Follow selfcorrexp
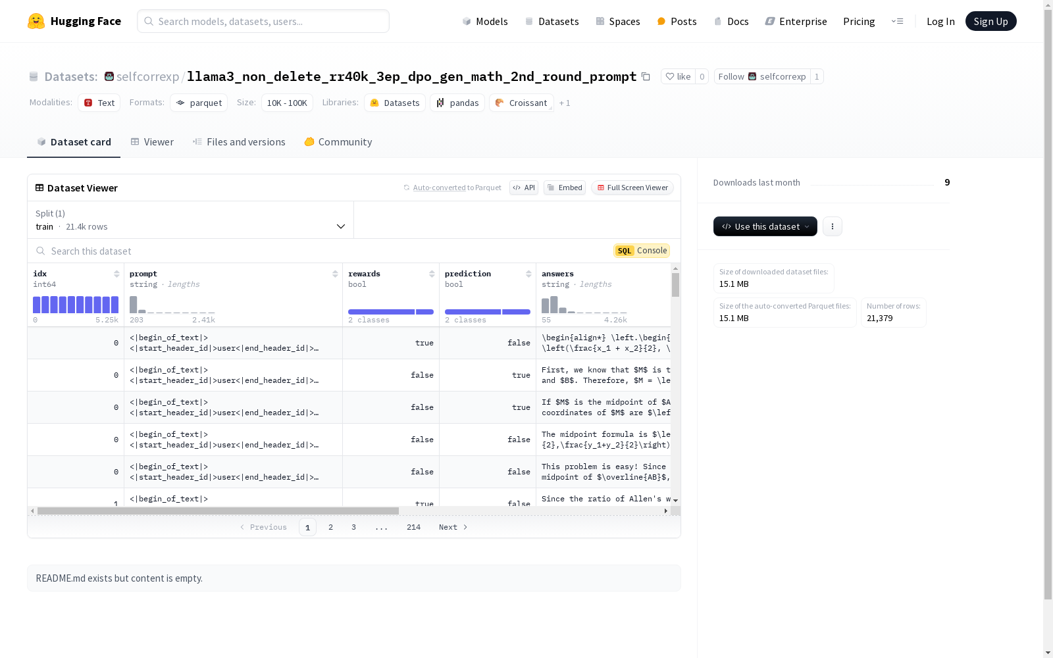Screen dimensions: 1053x658 762,77
